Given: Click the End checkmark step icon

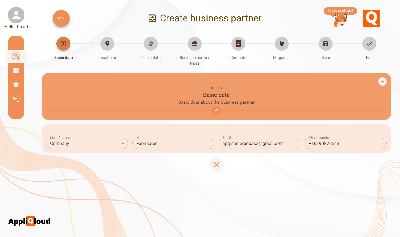Looking at the screenshot, I should [x=369, y=44].
